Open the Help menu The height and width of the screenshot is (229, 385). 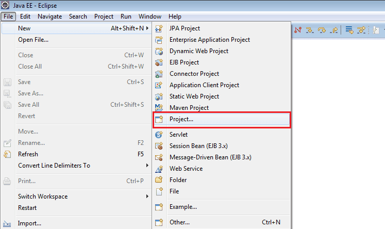click(x=175, y=17)
